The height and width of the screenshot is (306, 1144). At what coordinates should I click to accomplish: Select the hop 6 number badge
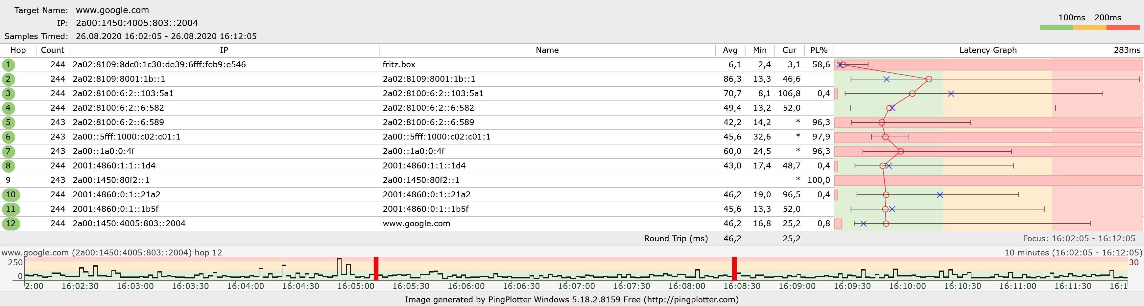click(8, 137)
